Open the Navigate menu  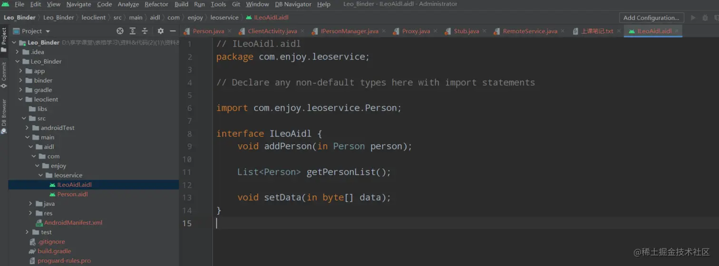tap(78, 4)
